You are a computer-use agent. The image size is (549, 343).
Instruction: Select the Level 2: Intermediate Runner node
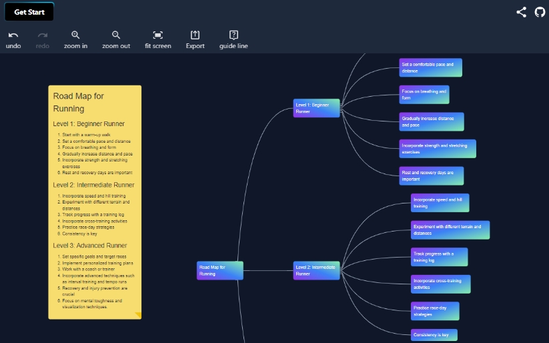point(317,270)
